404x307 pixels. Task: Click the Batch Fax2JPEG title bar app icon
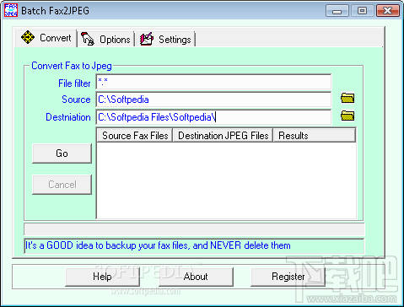coord(11,10)
